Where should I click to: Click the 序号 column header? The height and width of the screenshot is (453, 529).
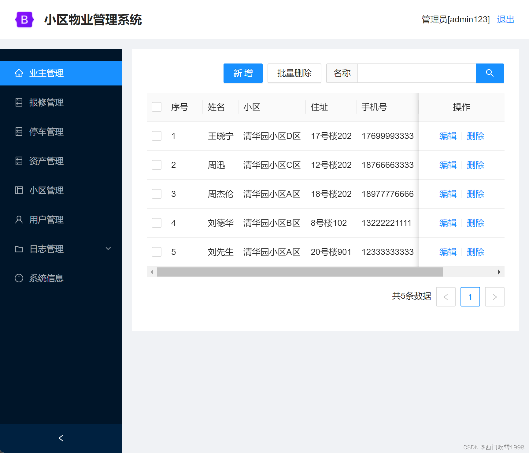coord(180,107)
